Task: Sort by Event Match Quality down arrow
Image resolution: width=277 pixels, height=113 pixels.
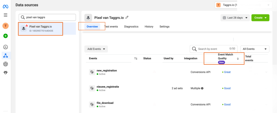Action: tap(238, 59)
